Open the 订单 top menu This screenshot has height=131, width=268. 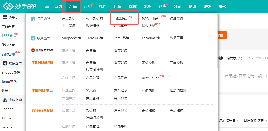coord(88,6)
